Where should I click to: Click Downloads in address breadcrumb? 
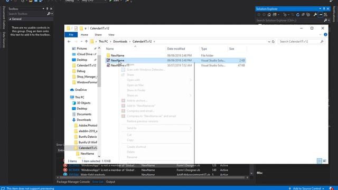(x=120, y=42)
